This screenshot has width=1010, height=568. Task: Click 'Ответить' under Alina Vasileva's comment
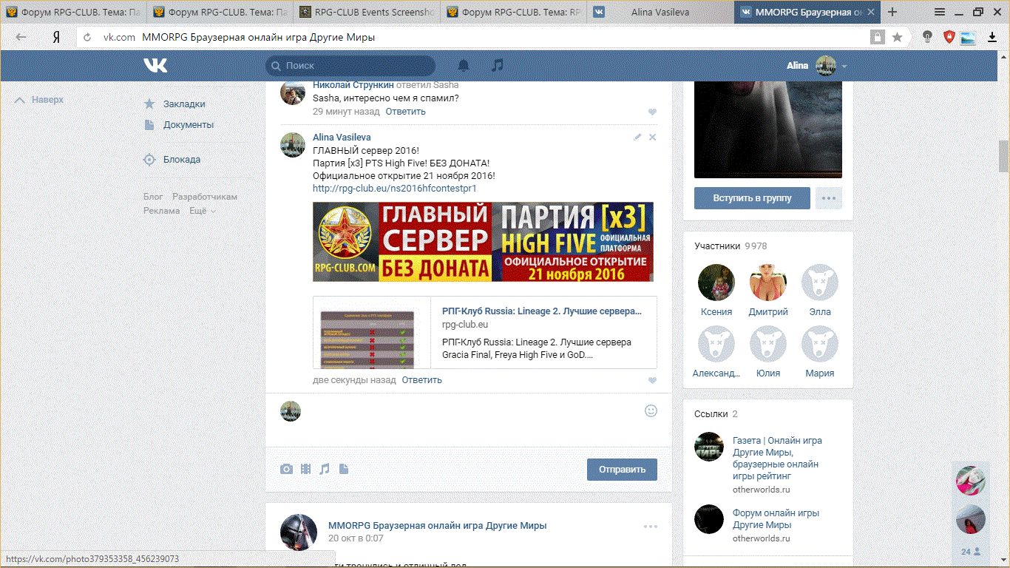coord(421,380)
